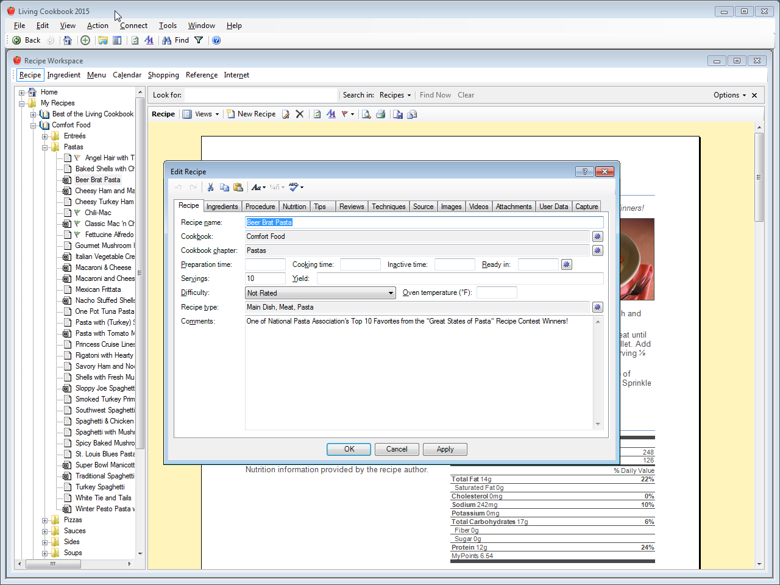Collapse the Pastas chapter in tree
This screenshot has width=780, height=585.
click(x=44, y=147)
